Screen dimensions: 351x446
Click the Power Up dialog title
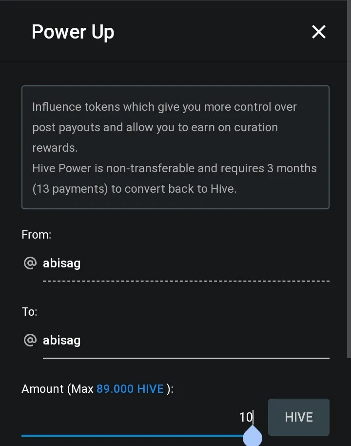(x=73, y=32)
